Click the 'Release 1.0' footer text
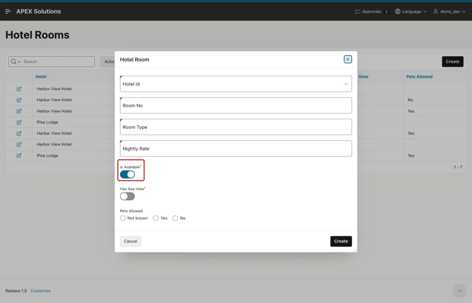 pyautogui.click(x=16, y=291)
